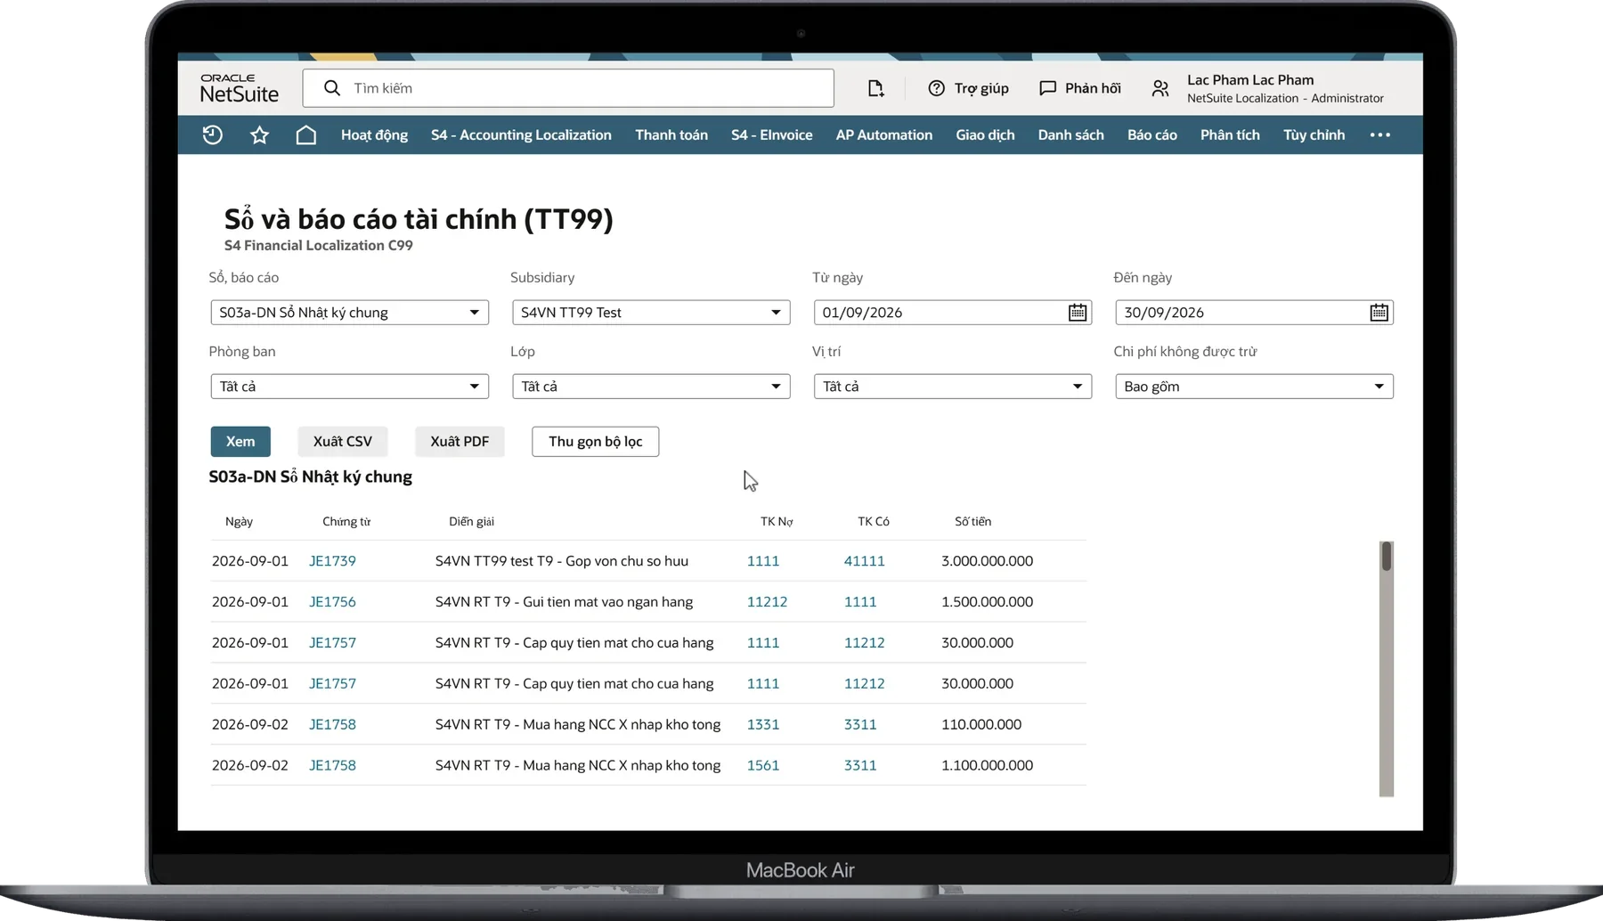Image resolution: width=1603 pixels, height=921 pixels.
Task: Open the recent records history icon
Action: point(212,134)
